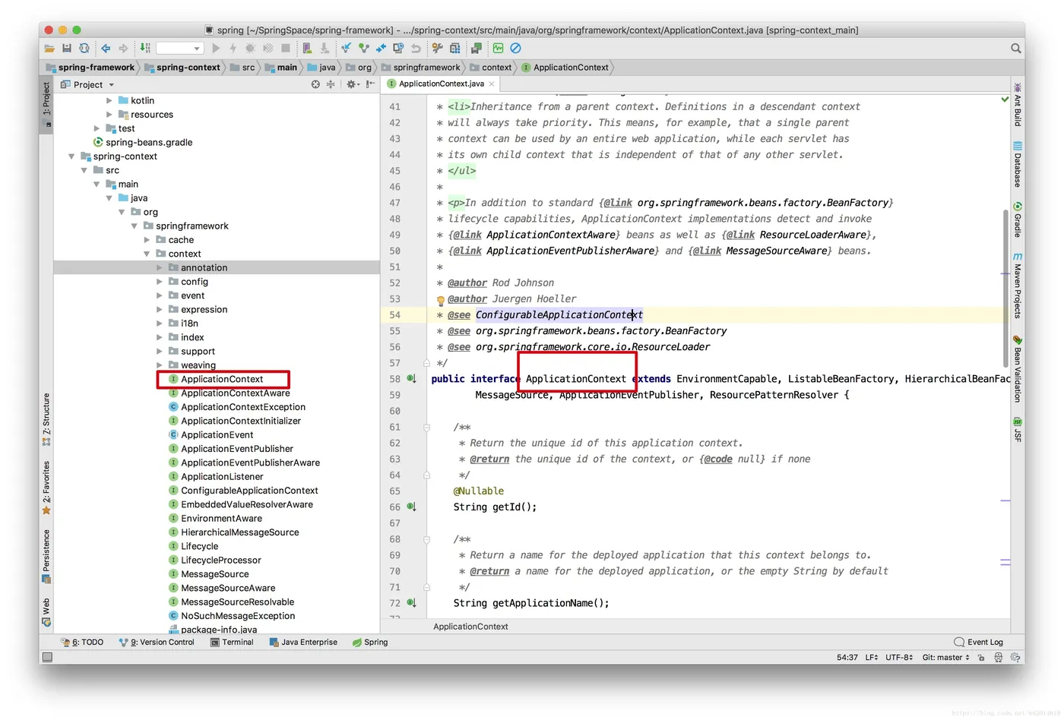Image resolution: width=1064 pixels, height=720 pixels.
Task: Collapse the spring-context module node
Action: pyautogui.click(x=72, y=156)
